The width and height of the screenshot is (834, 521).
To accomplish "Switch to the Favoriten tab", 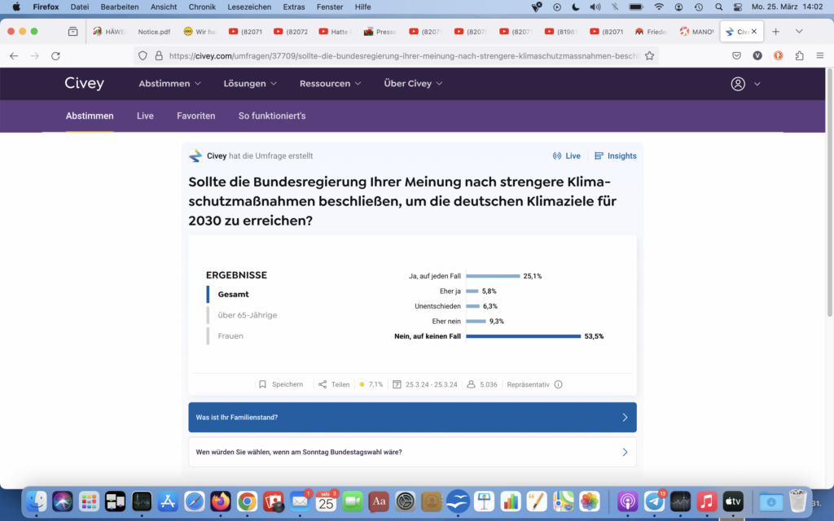I will [x=195, y=116].
